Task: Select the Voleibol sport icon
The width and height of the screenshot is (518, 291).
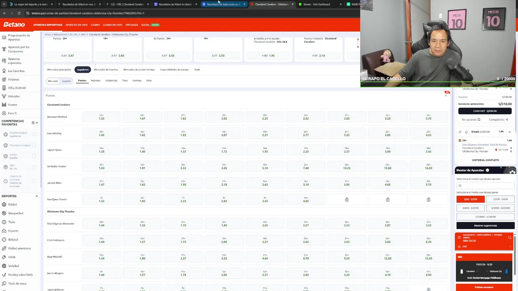Action: [4, 266]
